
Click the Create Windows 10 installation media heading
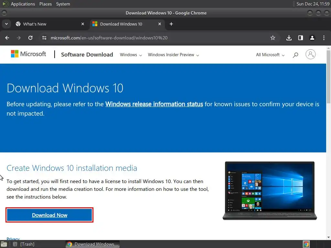72,168
